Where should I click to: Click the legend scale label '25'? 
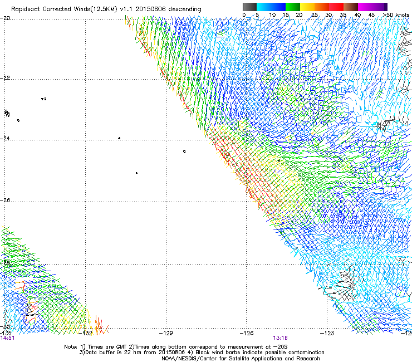(314, 15)
